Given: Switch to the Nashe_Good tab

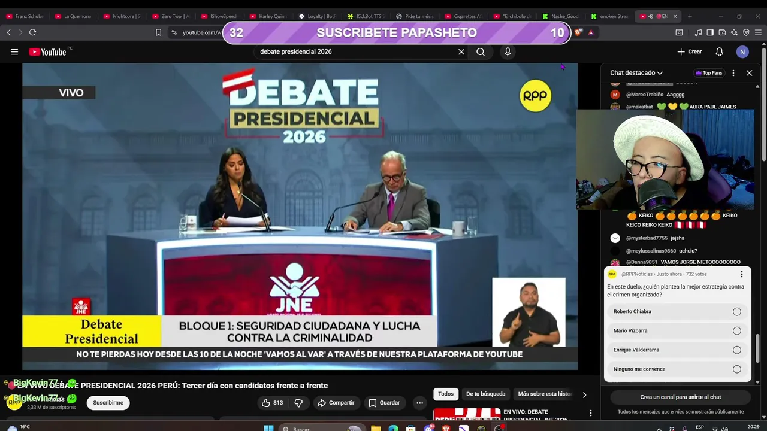Looking at the screenshot, I should [x=560, y=16].
